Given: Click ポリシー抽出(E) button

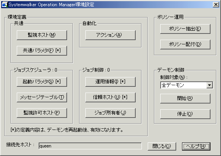Looking at the screenshot, I should tap(185, 29).
